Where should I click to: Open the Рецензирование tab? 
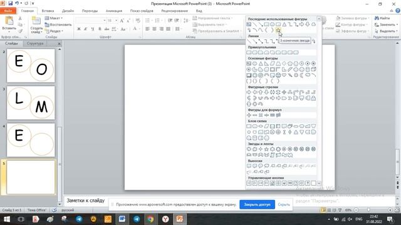click(174, 11)
